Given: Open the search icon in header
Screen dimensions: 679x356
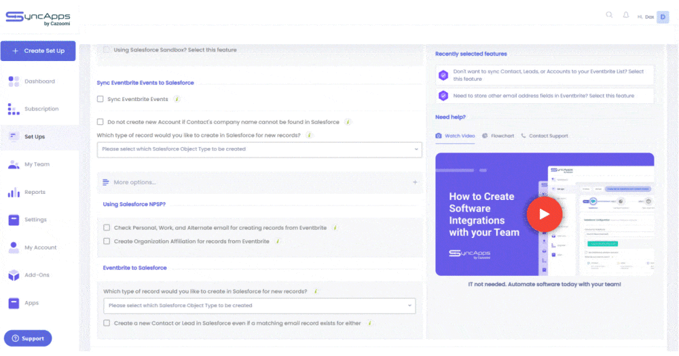Looking at the screenshot, I should tap(609, 15).
